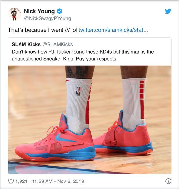
Task: Click the Nick Young display name
Action: [39, 11]
